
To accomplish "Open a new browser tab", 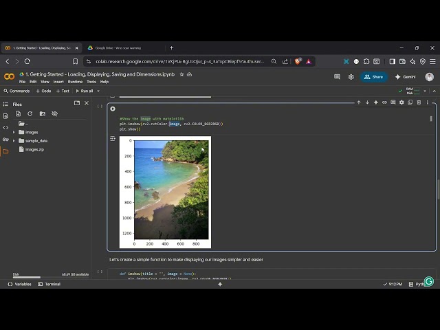I will pyautogui.click(x=171, y=48).
